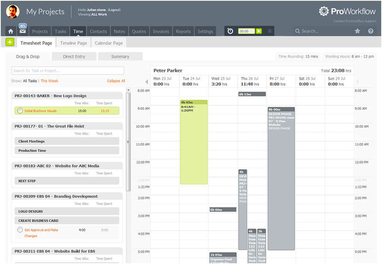The image size is (382, 264).
Task: Expand the LOGO DESIGNS category
Action: coord(67,211)
